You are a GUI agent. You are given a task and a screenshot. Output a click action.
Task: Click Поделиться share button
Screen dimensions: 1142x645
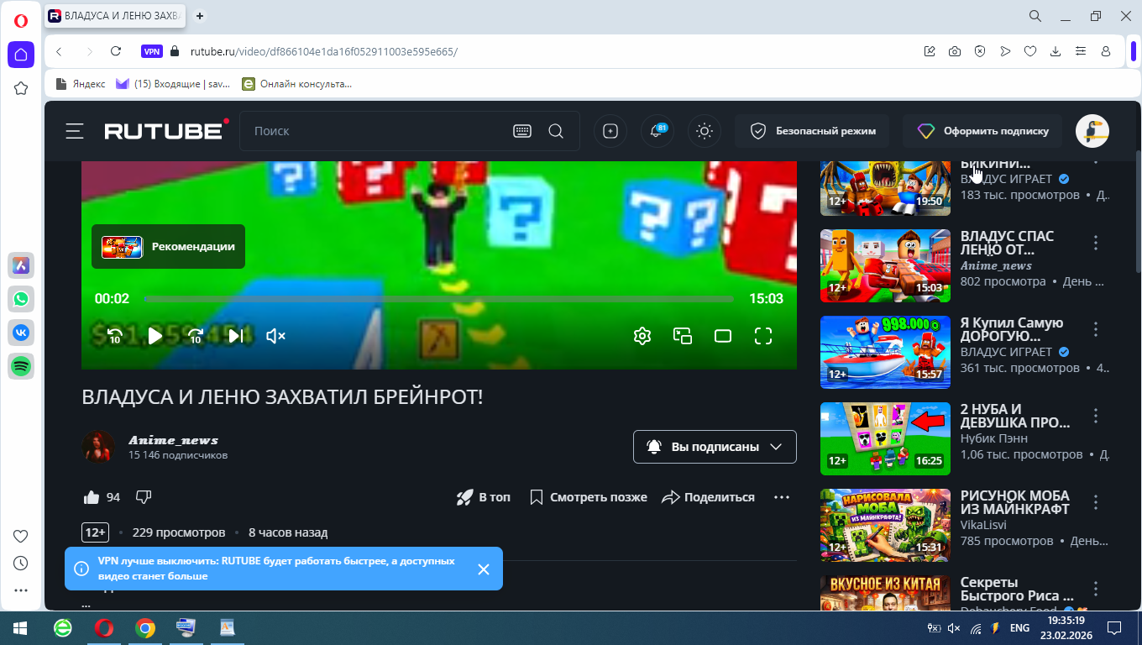pos(709,497)
